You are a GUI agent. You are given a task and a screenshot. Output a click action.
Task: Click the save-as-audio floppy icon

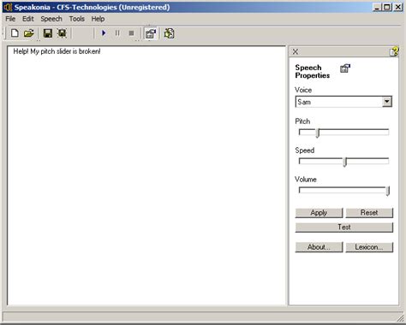pos(62,33)
